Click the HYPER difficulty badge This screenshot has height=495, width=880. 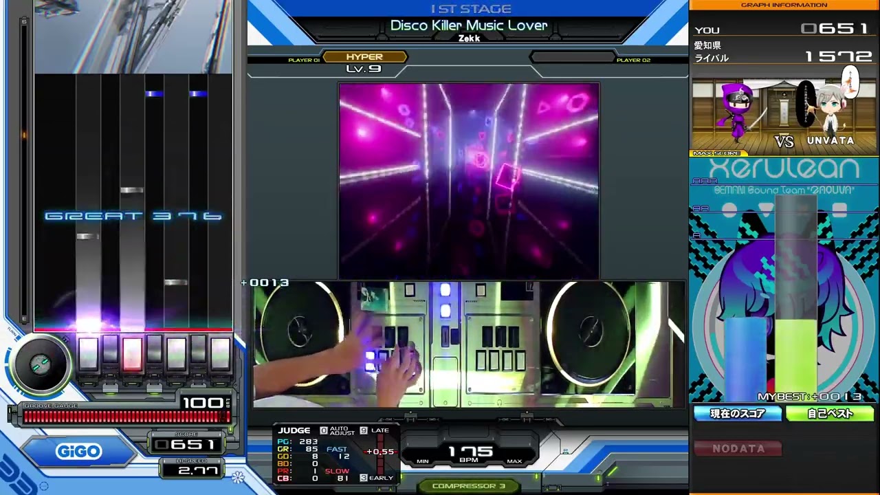(x=364, y=57)
